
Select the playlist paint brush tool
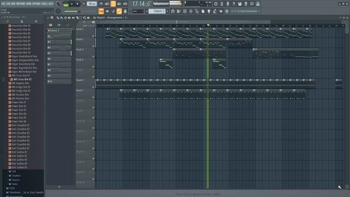click(x=62, y=18)
